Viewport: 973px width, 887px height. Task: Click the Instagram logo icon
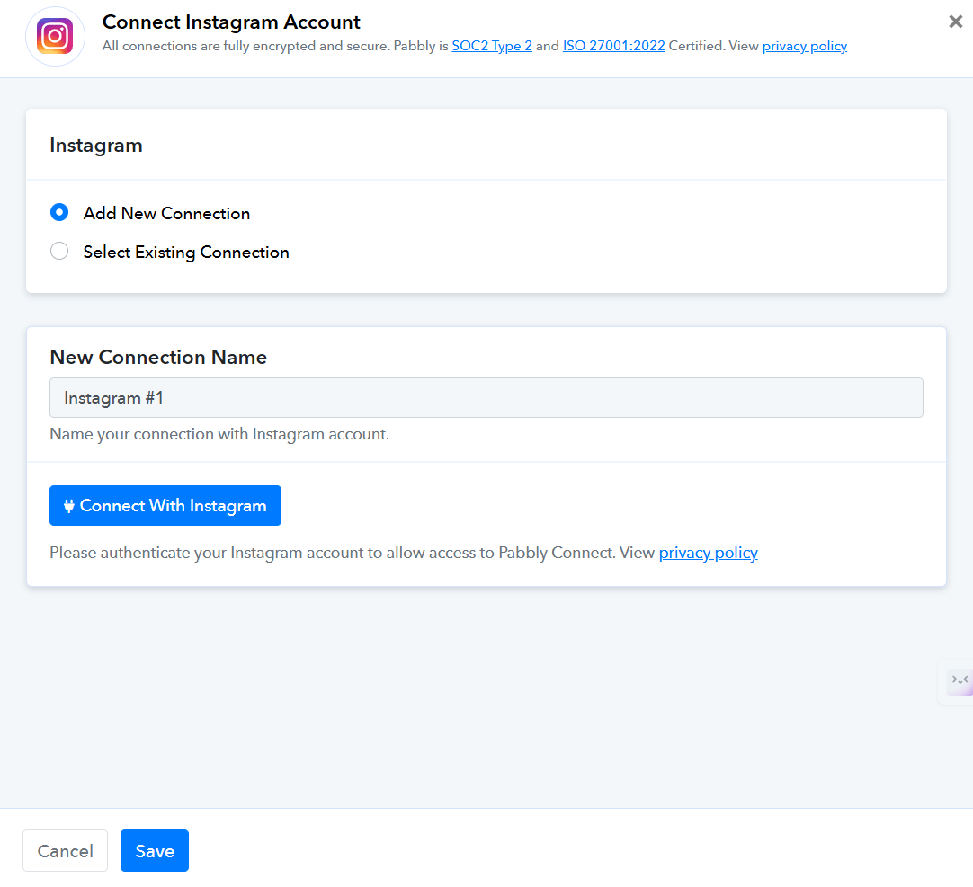coord(55,37)
